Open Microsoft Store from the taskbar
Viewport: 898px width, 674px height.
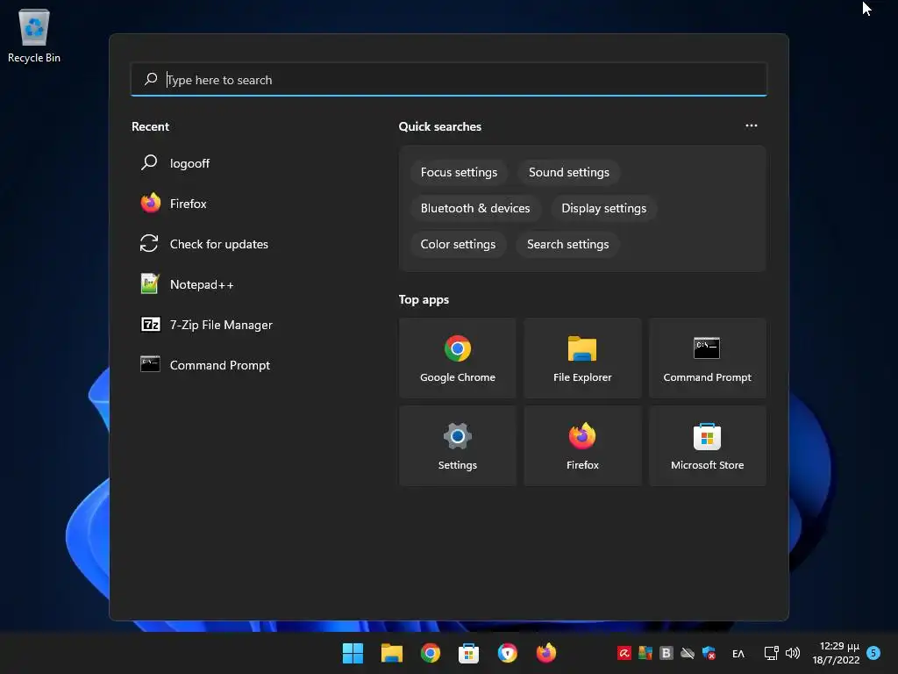point(468,653)
